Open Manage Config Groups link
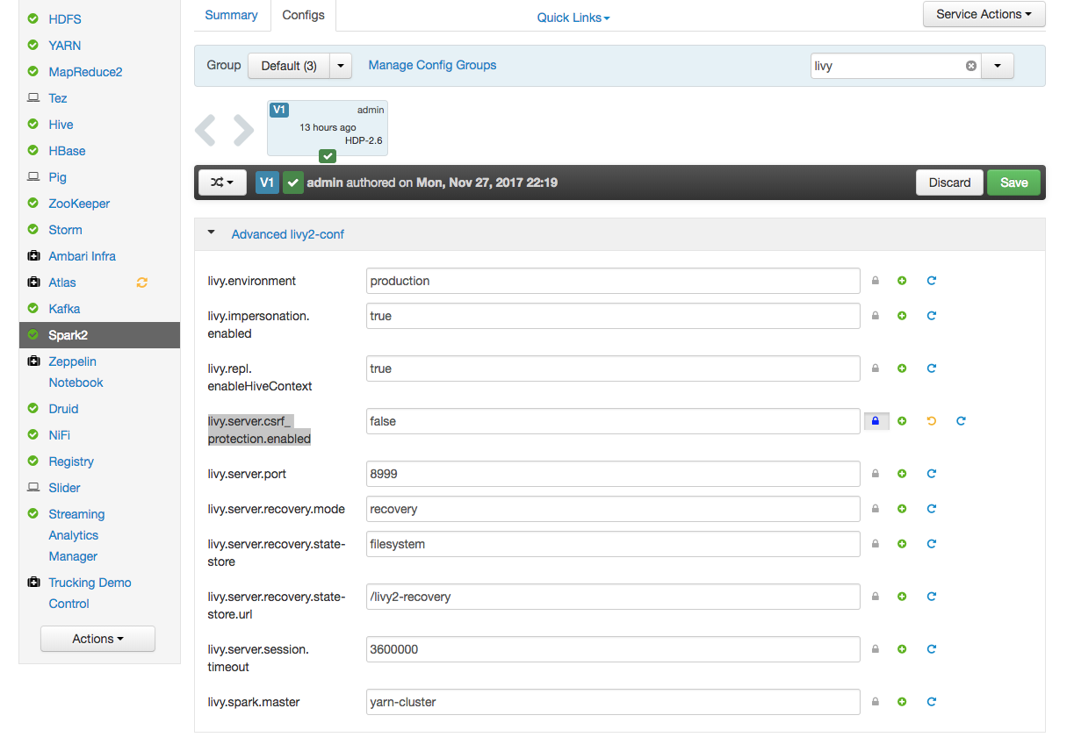The width and height of the screenshot is (1074, 737). point(432,65)
